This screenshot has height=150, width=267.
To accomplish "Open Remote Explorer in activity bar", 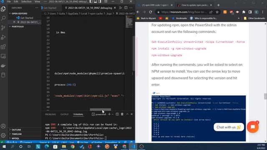I will pos(3,56).
